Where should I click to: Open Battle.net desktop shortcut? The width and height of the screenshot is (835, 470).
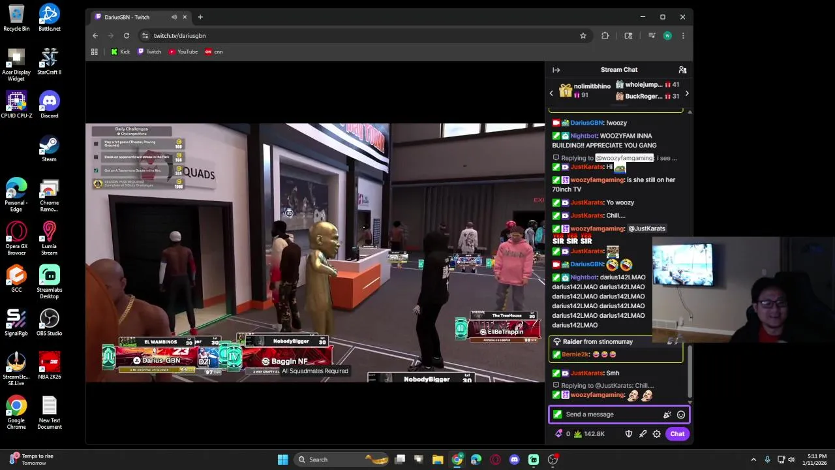pyautogui.click(x=50, y=18)
